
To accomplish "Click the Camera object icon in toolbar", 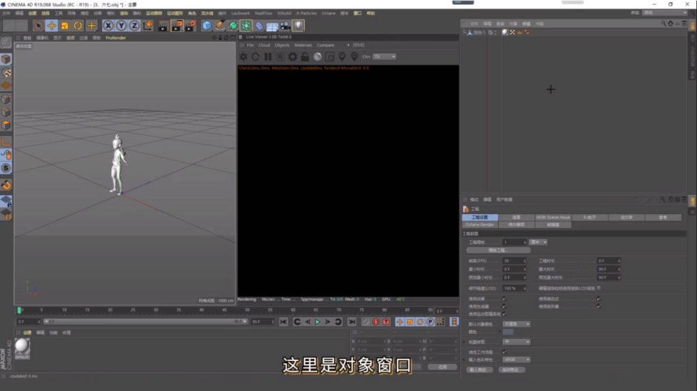I will pyautogui.click(x=285, y=26).
